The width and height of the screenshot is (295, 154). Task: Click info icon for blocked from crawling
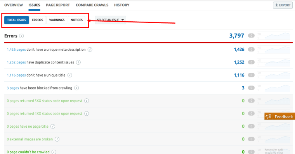coord(76,88)
